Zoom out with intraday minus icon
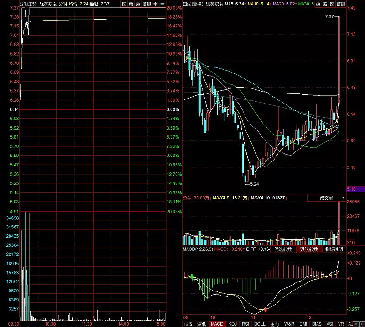Image resolution: width=365 pixels, height=327 pixels. 162,4
